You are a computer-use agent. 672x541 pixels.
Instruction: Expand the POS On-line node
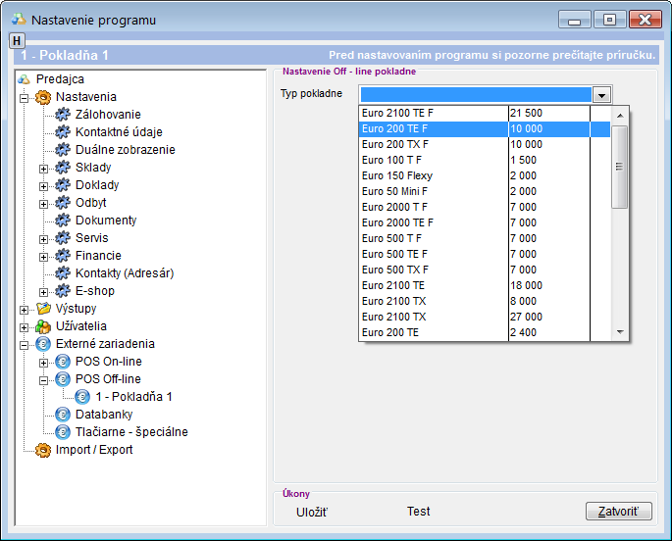click(x=43, y=362)
